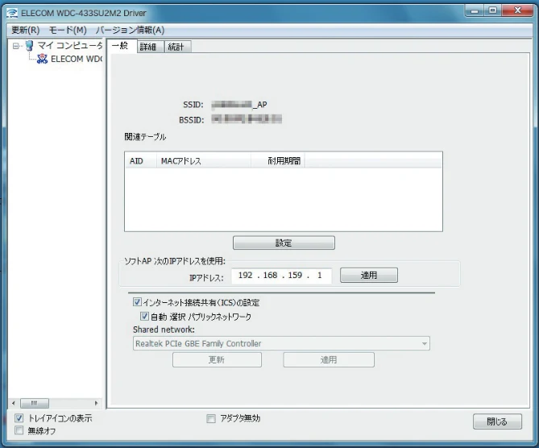Click the 設定 button
Image resolution: width=539 pixels, height=448 pixels.
284,243
